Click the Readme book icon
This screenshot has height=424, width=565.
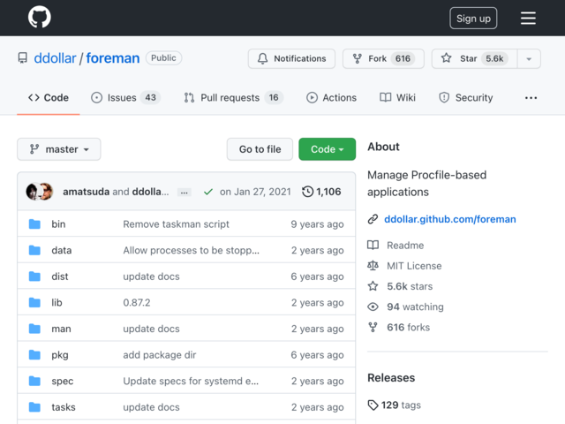pos(373,246)
